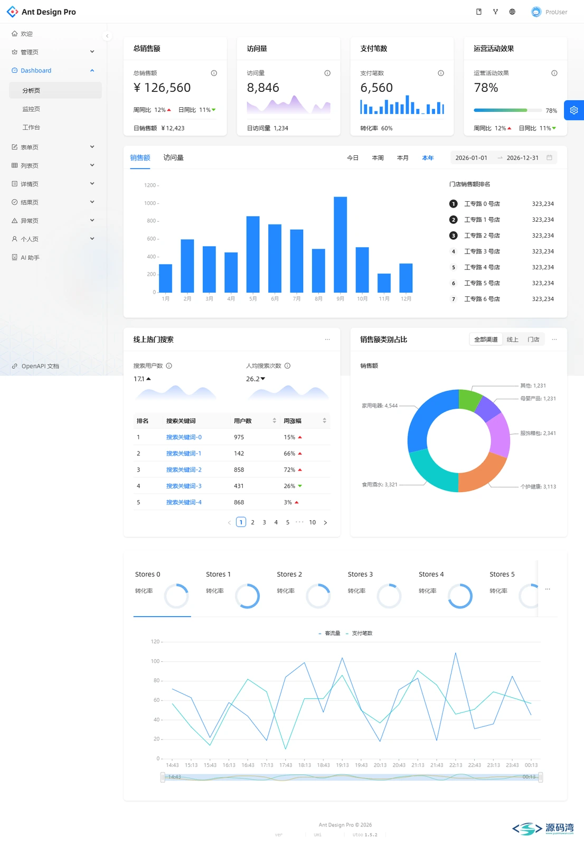Screen dimensions: 584x845
Task: Open the fork/branch icon in header
Action: coord(495,12)
